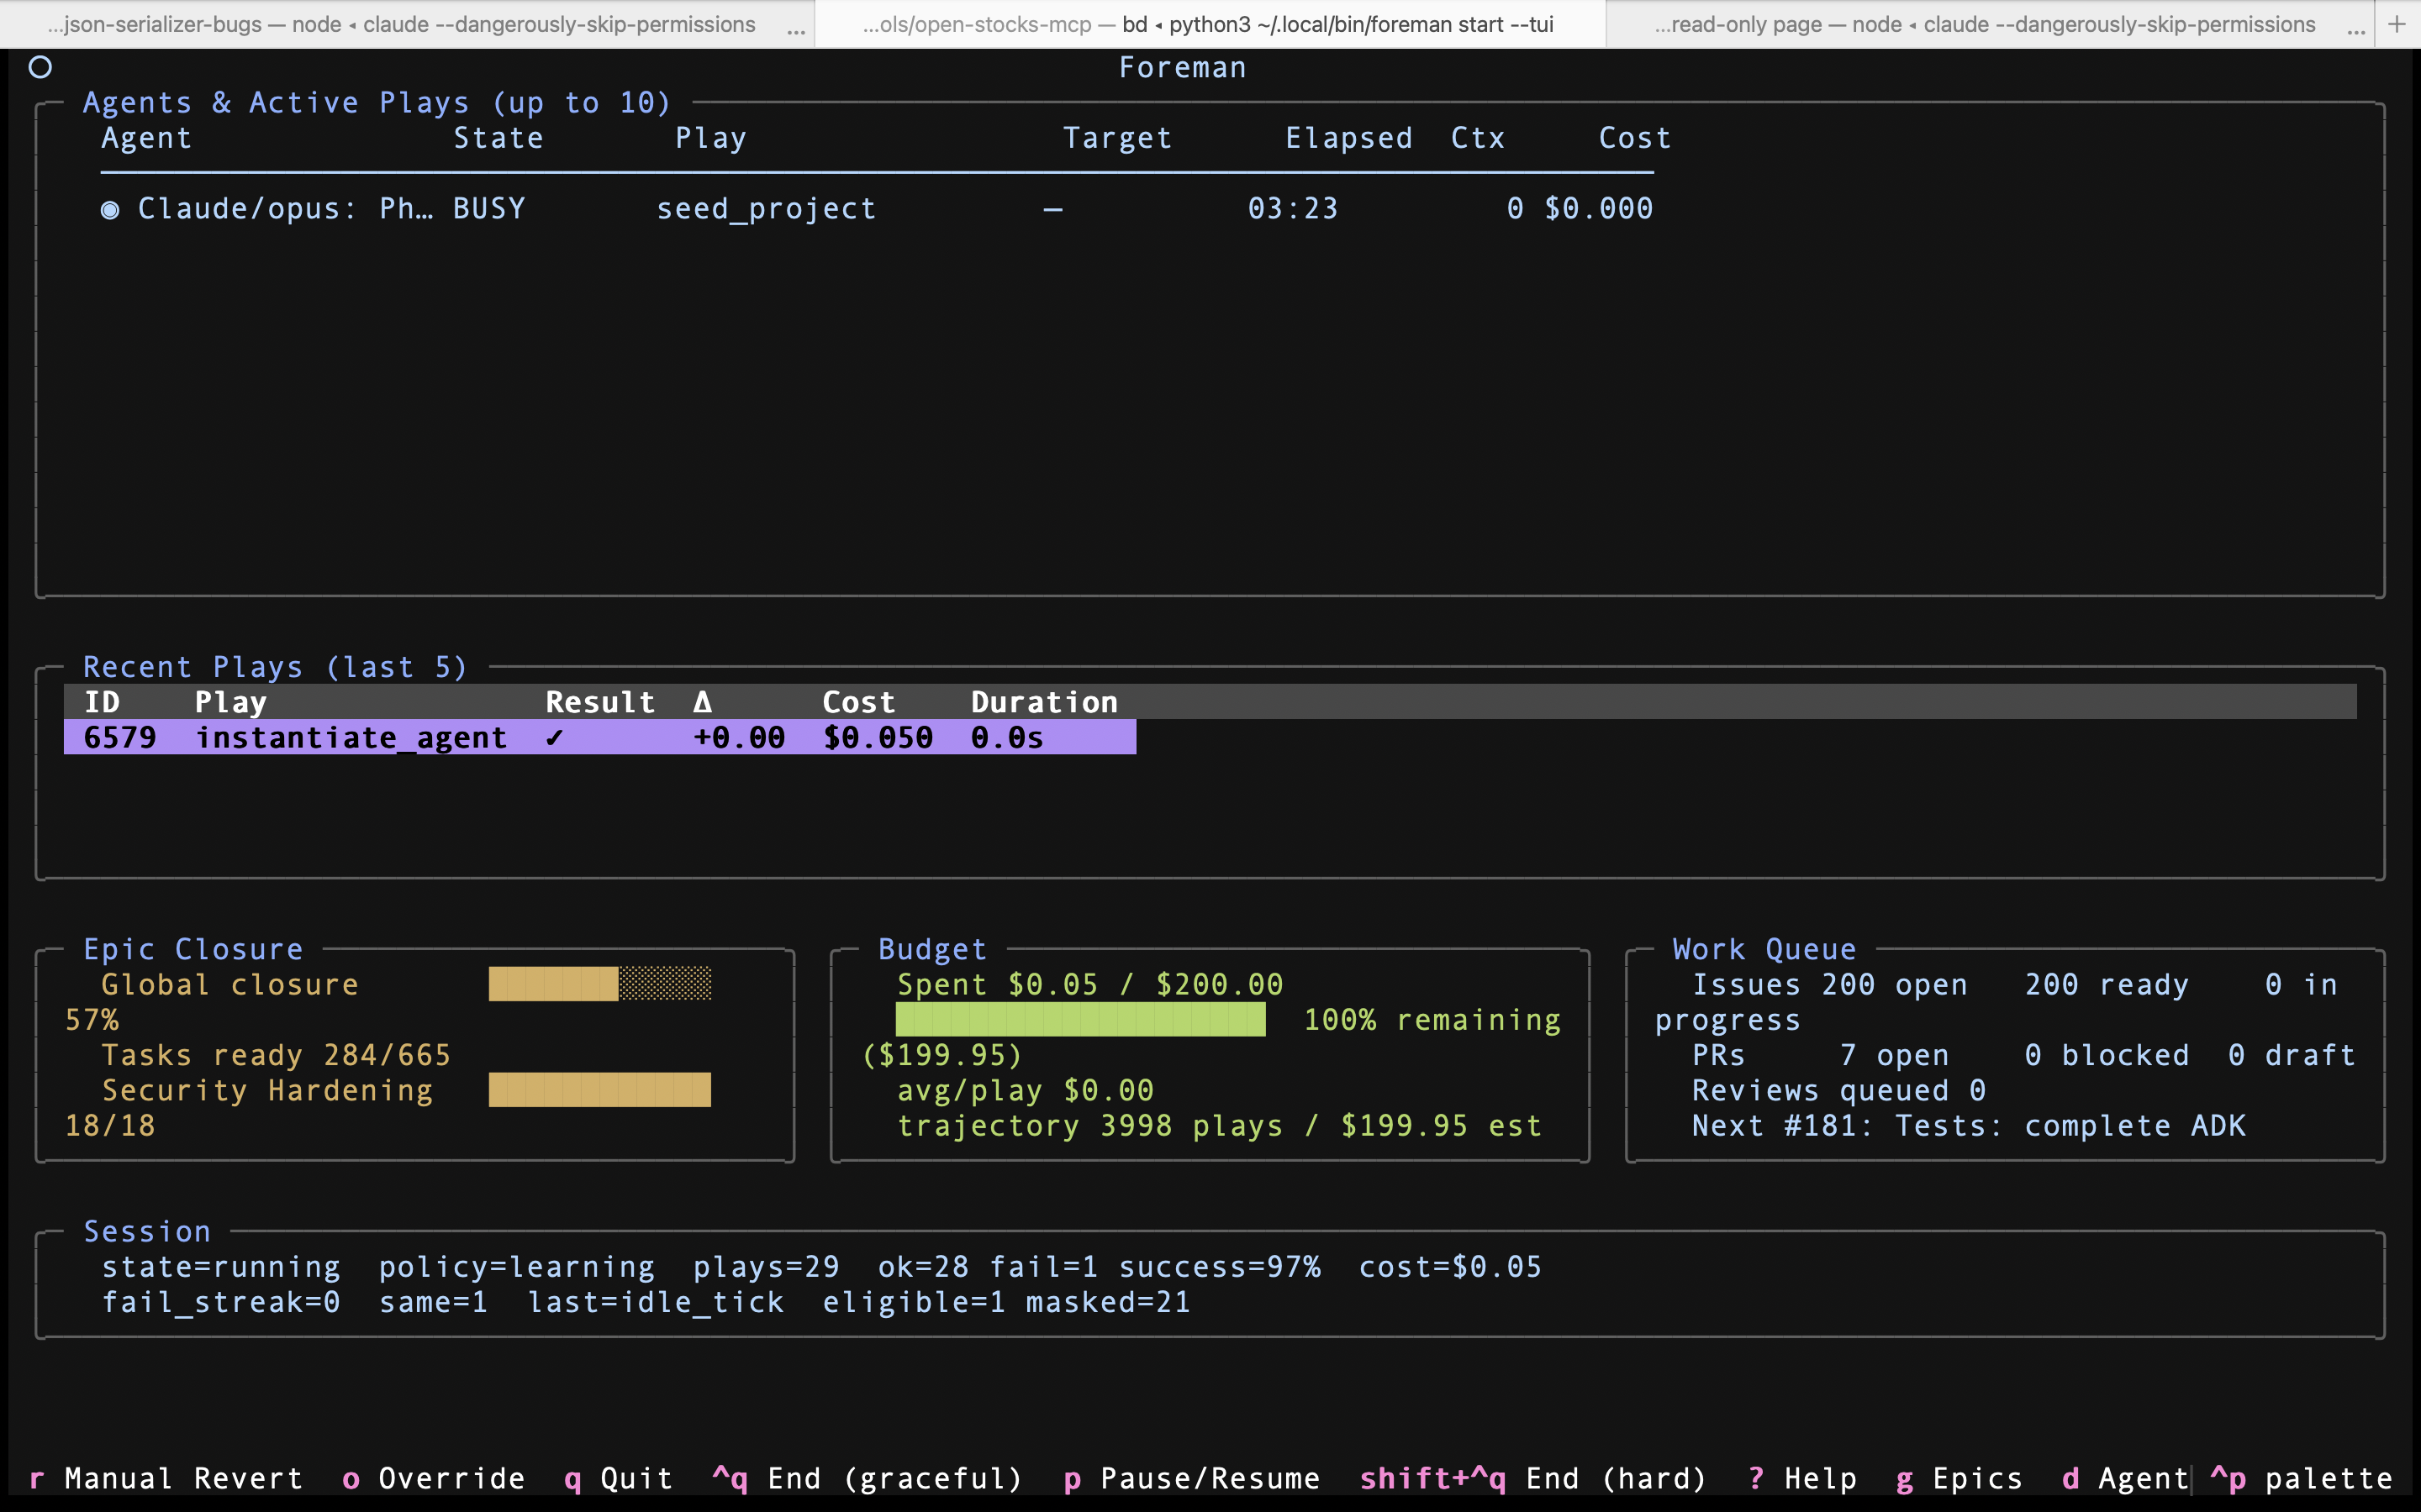Open Epics view from footer
Screen dimensions: 2421x1512
tap(1959, 1478)
